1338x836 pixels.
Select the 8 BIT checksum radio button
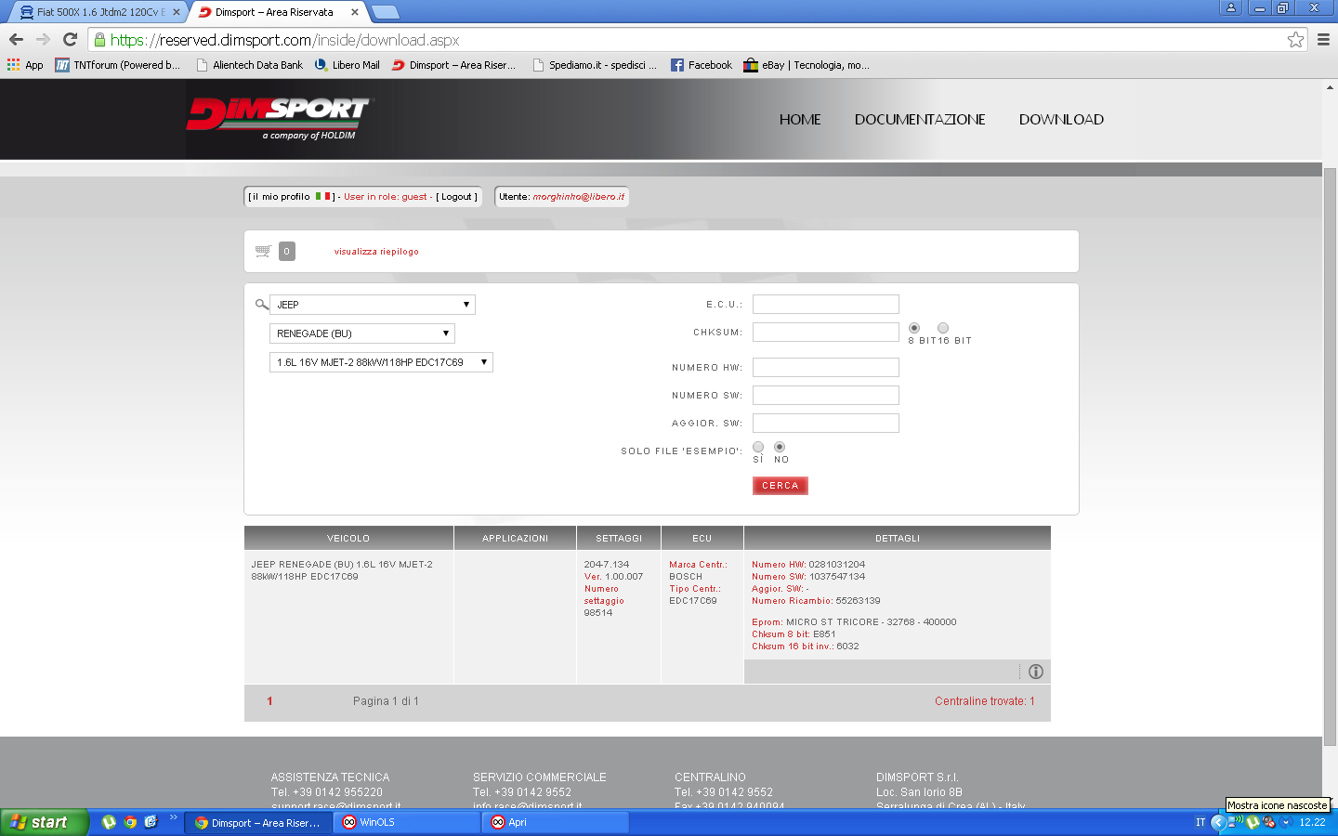click(914, 328)
